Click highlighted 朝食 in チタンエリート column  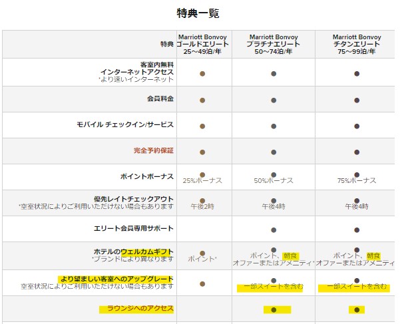(x=373, y=255)
